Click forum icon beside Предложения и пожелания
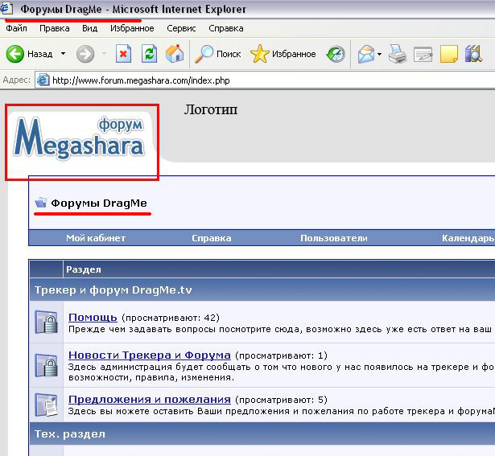495x456 pixels. (x=47, y=405)
